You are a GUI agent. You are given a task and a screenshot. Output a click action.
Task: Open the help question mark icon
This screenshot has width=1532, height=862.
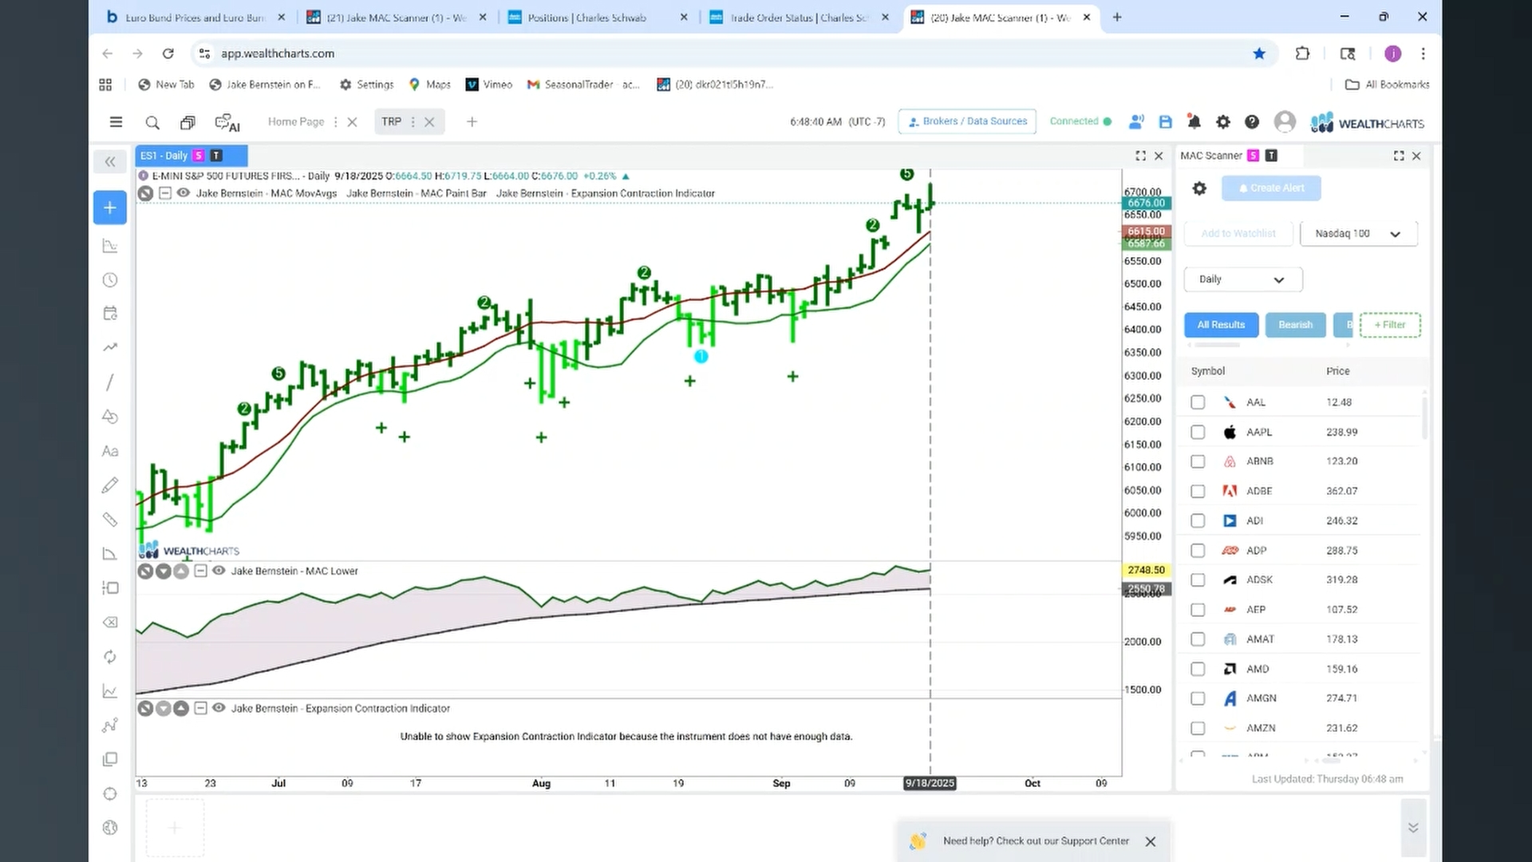pos(1252,122)
